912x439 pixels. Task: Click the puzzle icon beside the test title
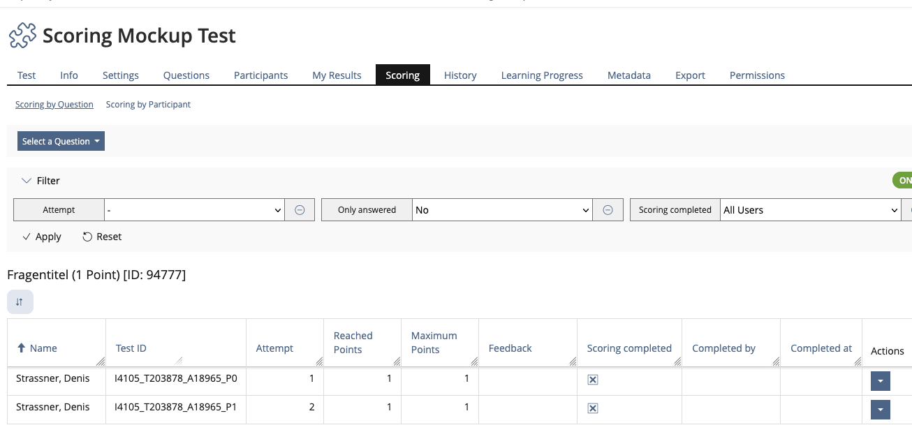22,34
